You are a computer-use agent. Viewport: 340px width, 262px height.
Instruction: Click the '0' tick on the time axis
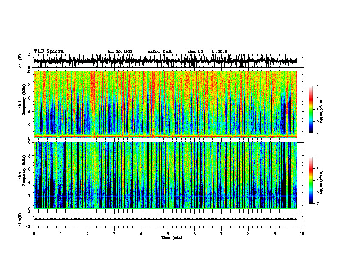[x=34, y=234]
